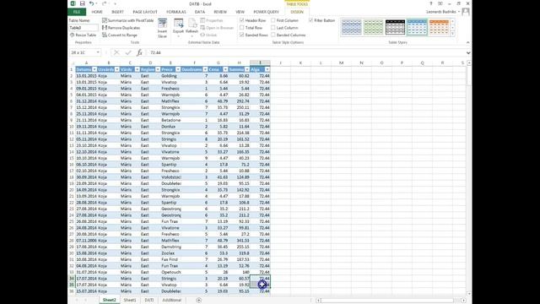Click the Select All corner of the grid
This screenshot has width=540, height=304.
72,63
